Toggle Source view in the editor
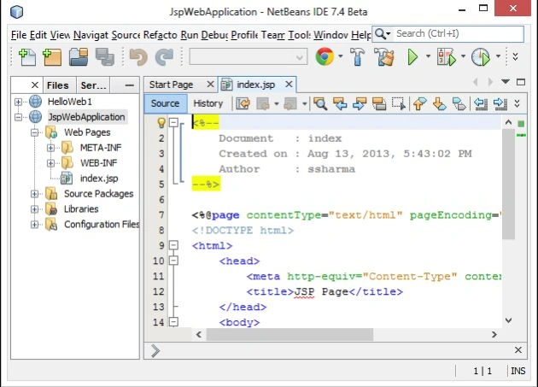Image resolution: width=538 pixels, height=387 pixels. pos(166,103)
